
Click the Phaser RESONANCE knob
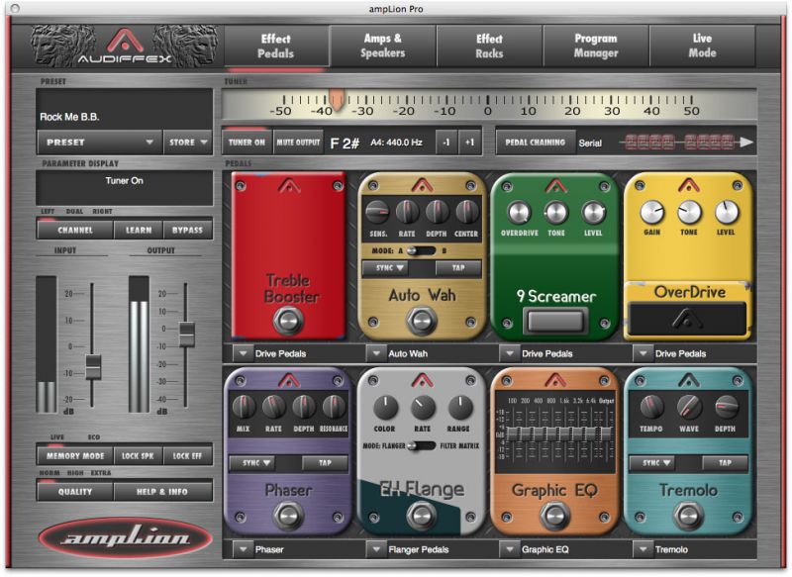[334, 407]
